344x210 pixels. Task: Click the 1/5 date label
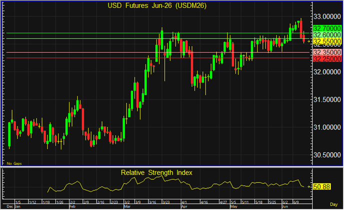[x=18, y=202]
